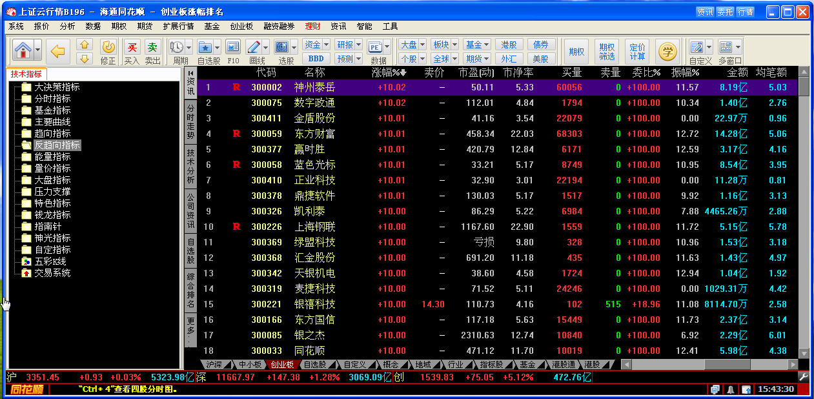This screenshot has width=814, height=399.
Task: Click the yellow back arrow
Action: click(x=59, y=50)
